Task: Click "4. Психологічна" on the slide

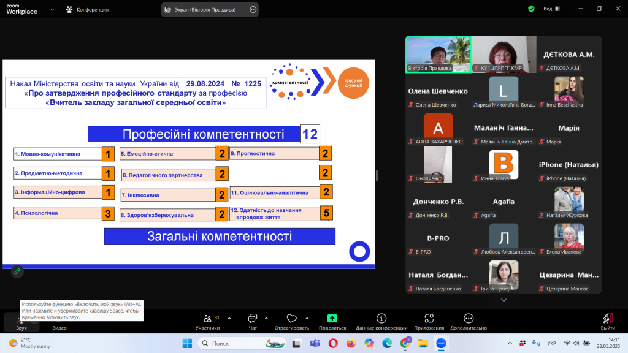Action: [58, 213]
